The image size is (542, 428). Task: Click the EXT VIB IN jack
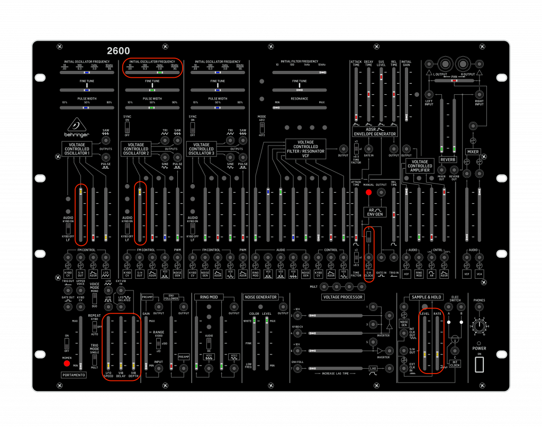121,290
